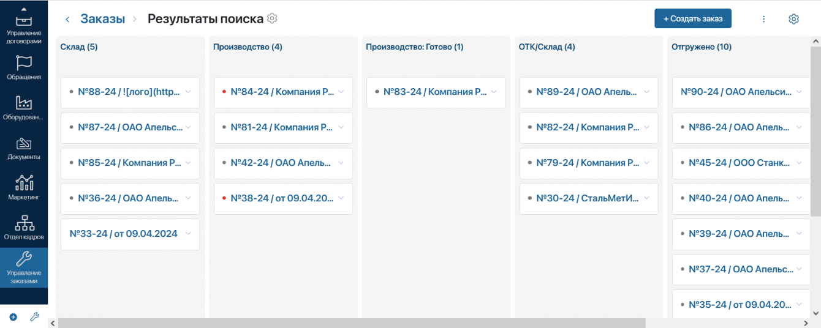Image resolution: width=821 pixels, height=328 pixels.
Task: Open the three-dot more options menu
Action: pos(764,19)
